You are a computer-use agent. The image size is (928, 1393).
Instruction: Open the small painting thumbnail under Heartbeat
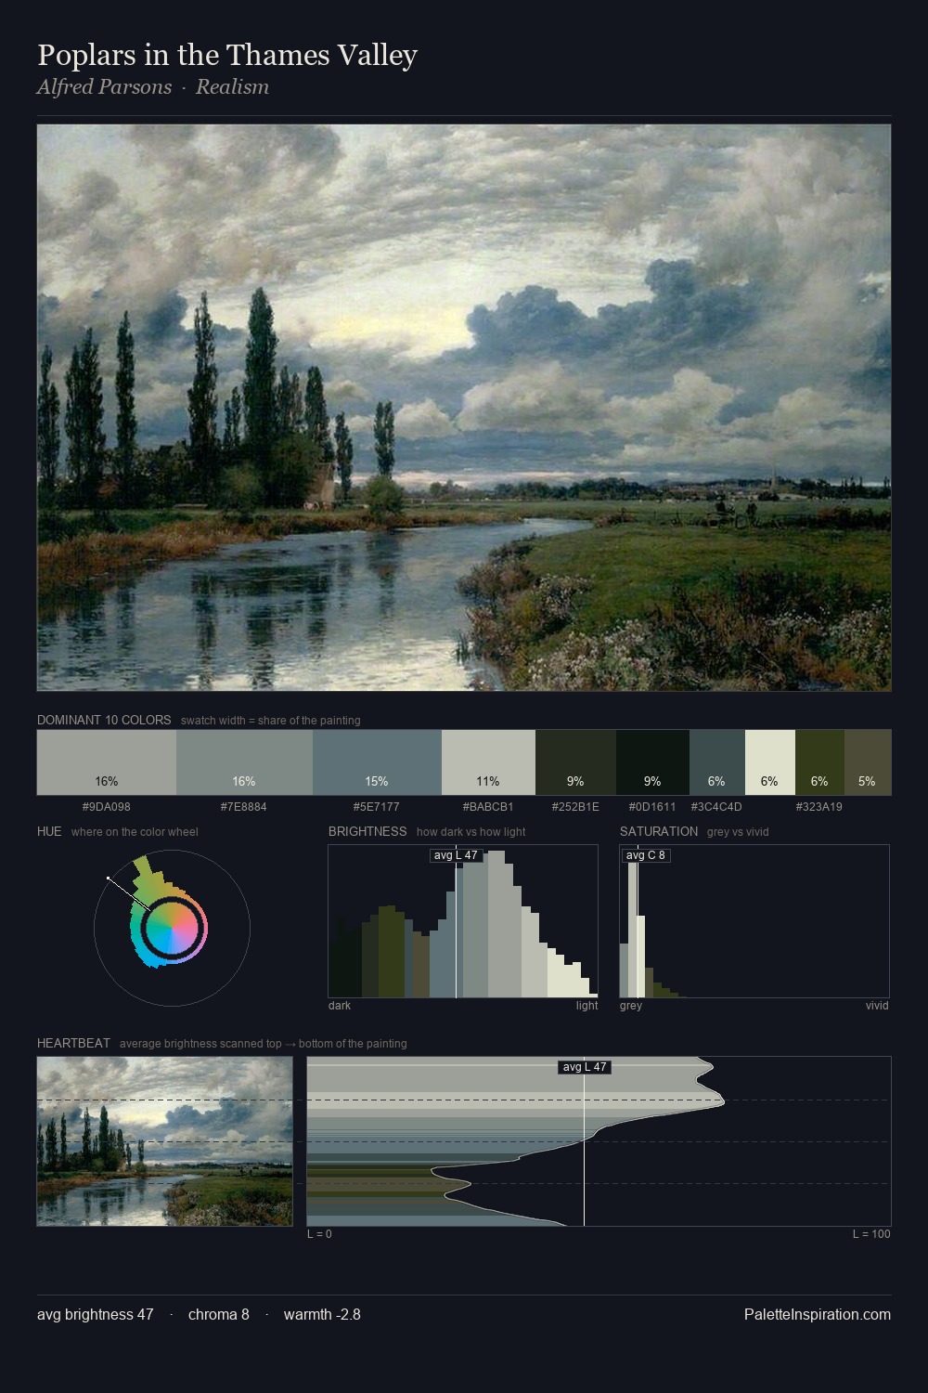(164, 1141)
